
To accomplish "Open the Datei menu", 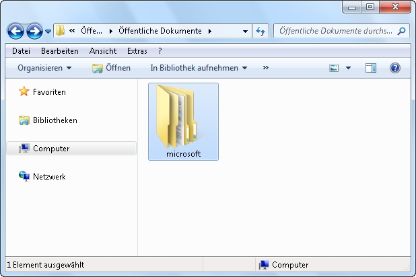I will click(x=21, y=50).
